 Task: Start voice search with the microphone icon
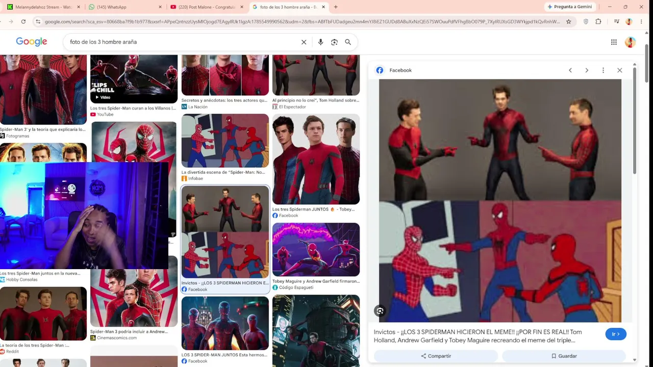(x=320, y=42)
